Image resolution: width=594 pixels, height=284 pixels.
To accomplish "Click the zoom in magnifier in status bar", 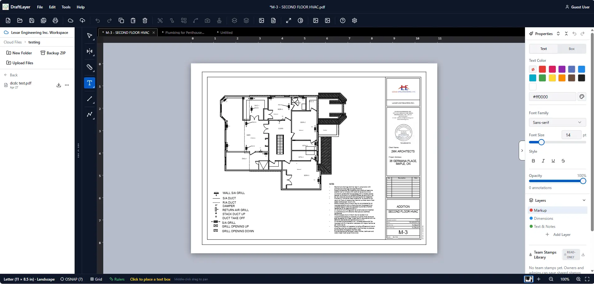I will 578,279.
